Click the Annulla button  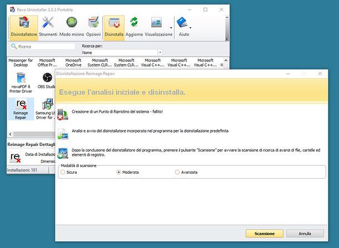[305, 234]
